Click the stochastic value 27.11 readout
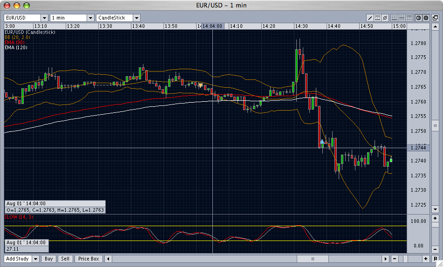 (27, 249)
